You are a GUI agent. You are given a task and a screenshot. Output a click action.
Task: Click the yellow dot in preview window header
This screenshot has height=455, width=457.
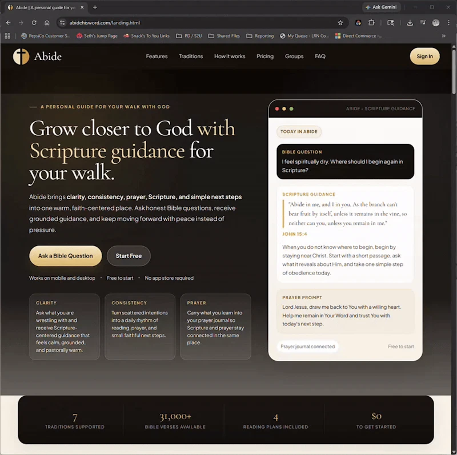pyautogui.click(x=284, y=108)
